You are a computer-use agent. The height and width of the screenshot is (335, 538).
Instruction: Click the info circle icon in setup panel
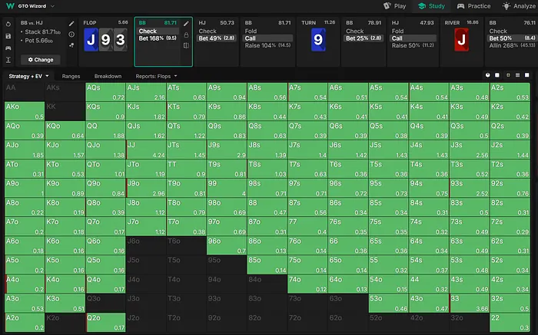[71, 34]
